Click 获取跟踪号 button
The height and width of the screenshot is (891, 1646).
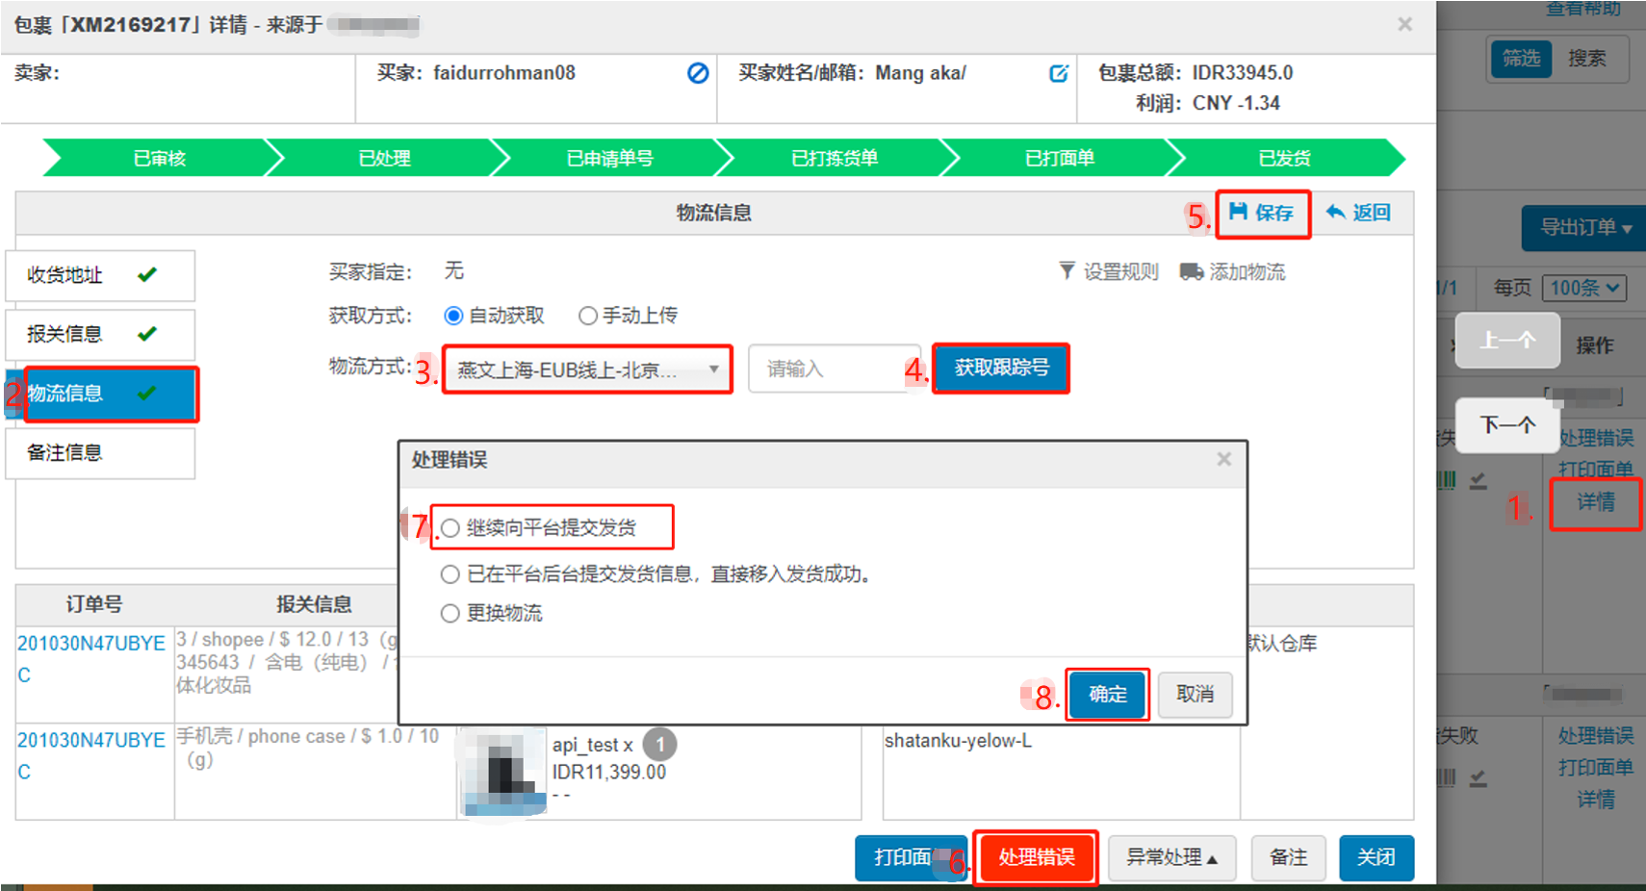coord(1001,368)
